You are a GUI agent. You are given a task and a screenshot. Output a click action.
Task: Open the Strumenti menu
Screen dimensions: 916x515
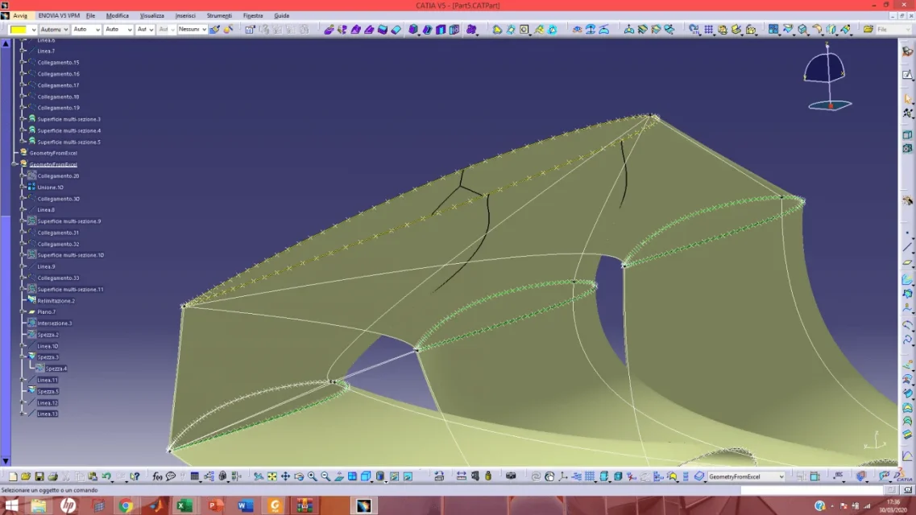tap(218, 15)
